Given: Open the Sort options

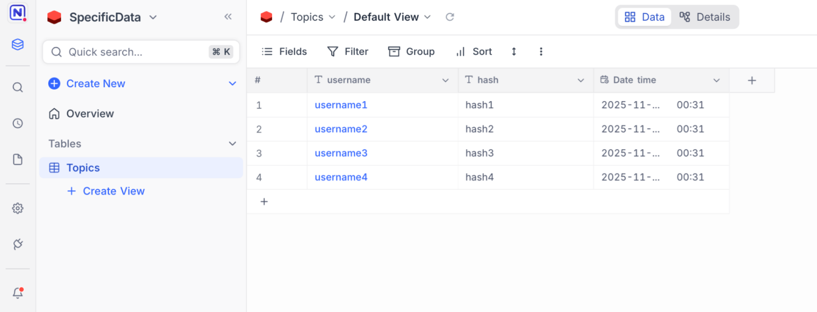Looking at the screenshot, I should 474,51.
